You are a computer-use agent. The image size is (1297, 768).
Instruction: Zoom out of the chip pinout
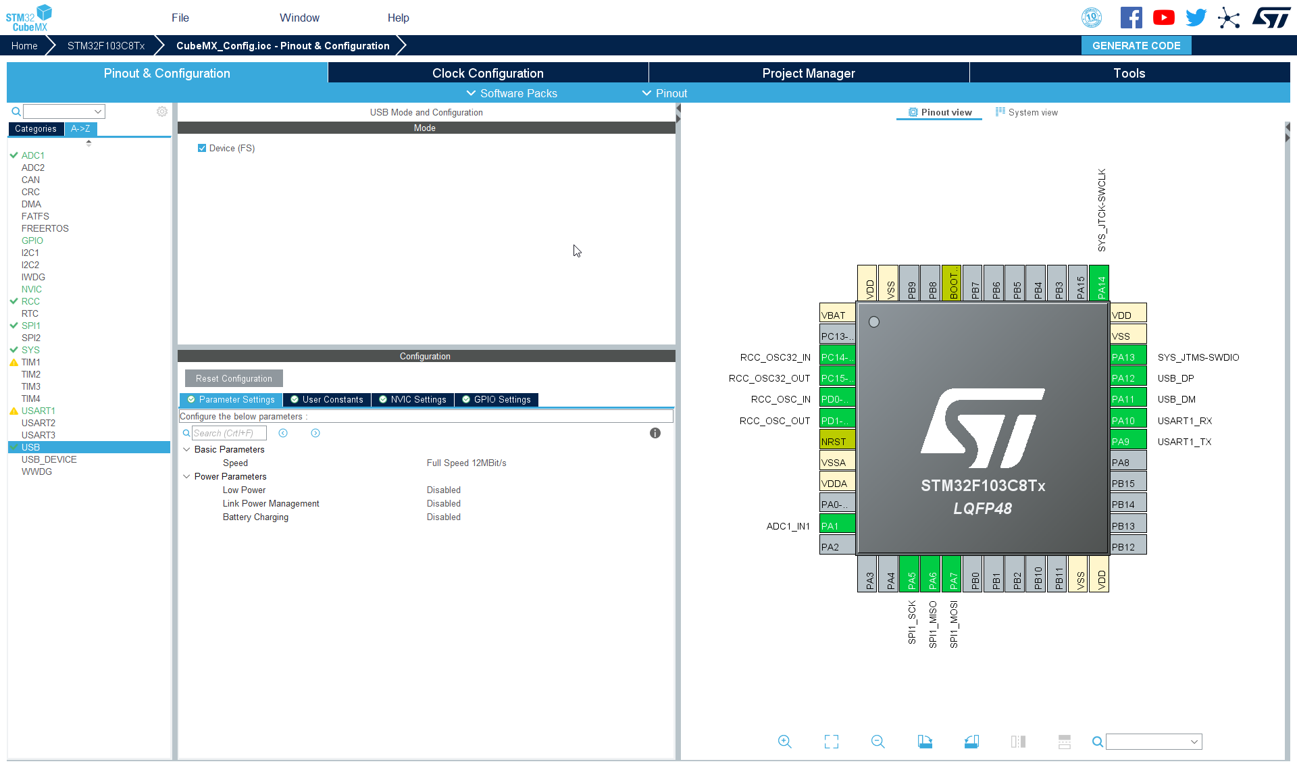pyautogui.click(x=878, y=742)
